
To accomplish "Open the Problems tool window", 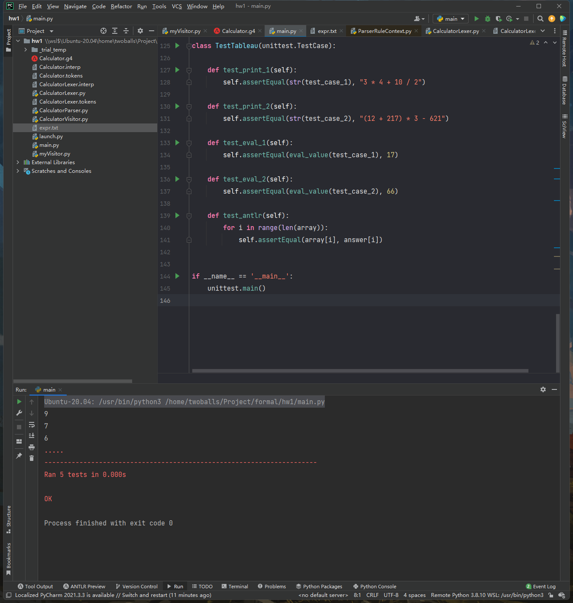I will point(272,587).
